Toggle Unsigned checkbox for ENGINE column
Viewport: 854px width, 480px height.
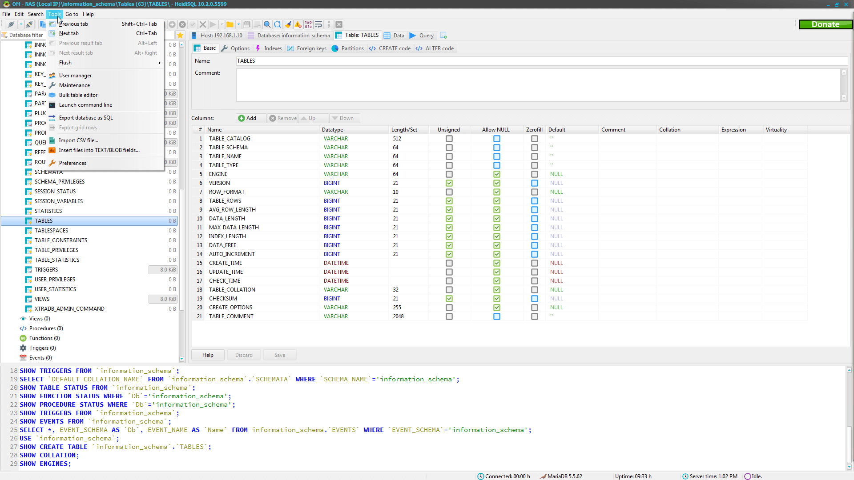coord(449,174)
